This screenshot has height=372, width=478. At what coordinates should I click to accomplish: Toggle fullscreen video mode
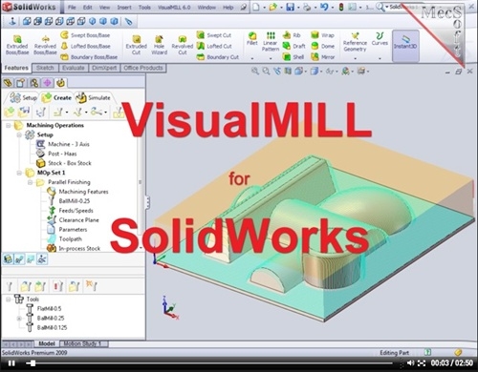click(422, 362)
